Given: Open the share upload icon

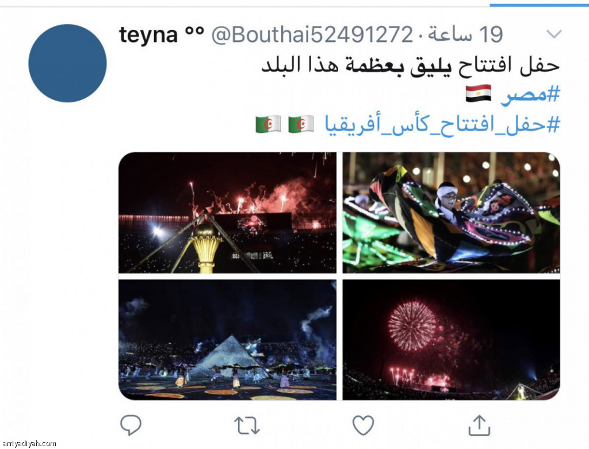Looking at the screenshot, I should [x=479, y=425].
